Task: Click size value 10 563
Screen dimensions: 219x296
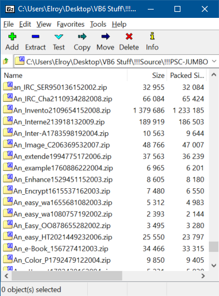Action: pos(154,133)
